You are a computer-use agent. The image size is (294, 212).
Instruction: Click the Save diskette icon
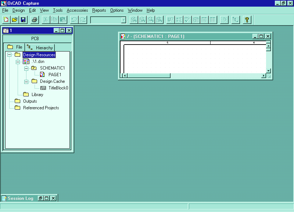pos(23,20)
